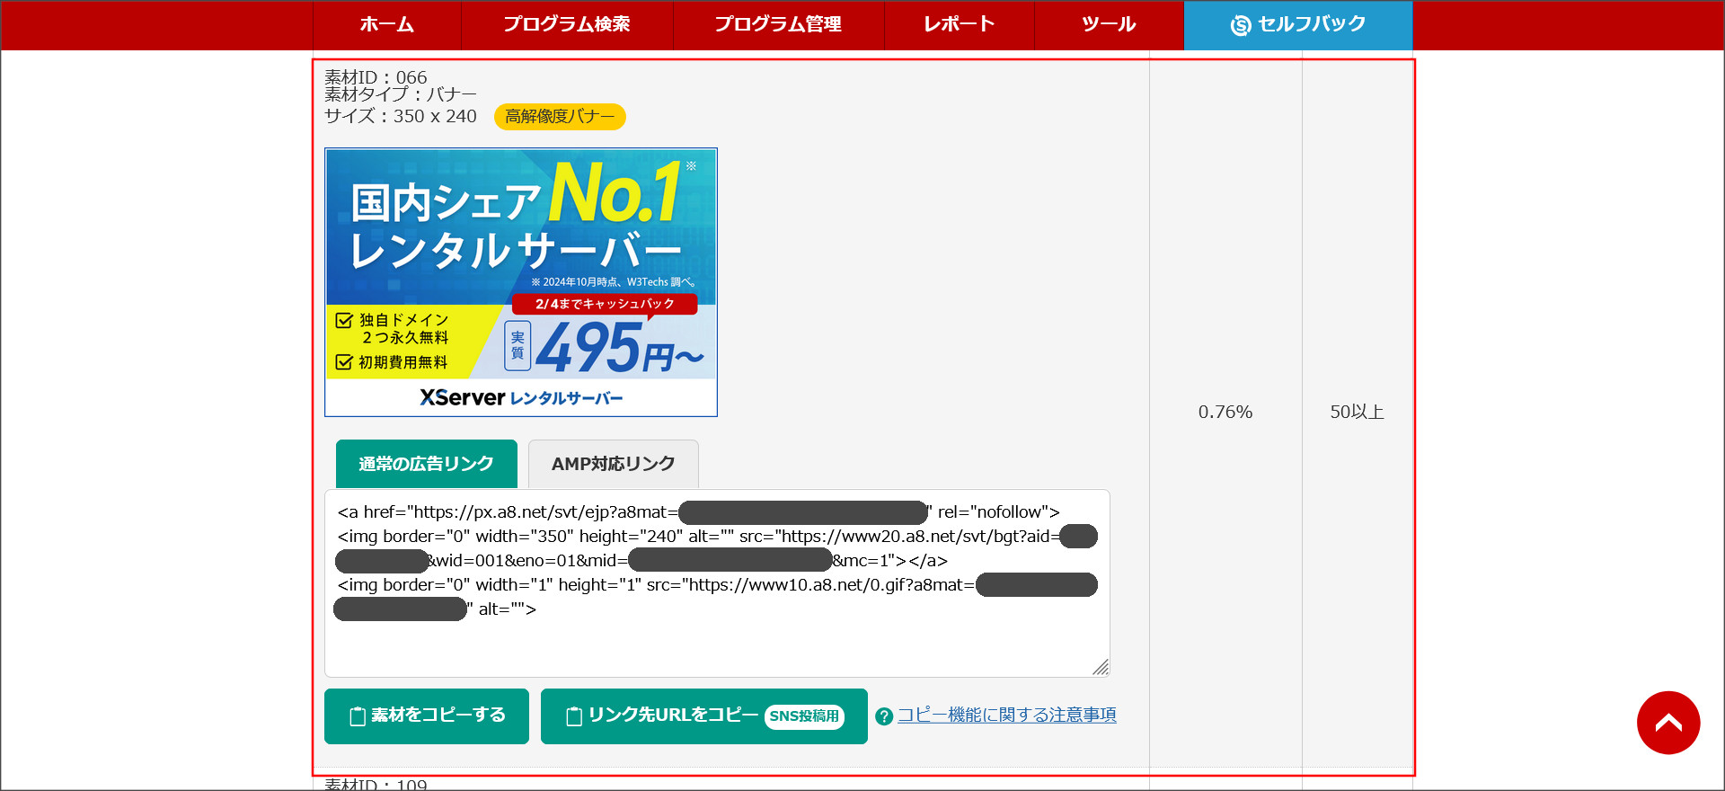Open the プログラム検索 menu
The height and width of the screenshot is (791, 1725).
coord(567,25)
